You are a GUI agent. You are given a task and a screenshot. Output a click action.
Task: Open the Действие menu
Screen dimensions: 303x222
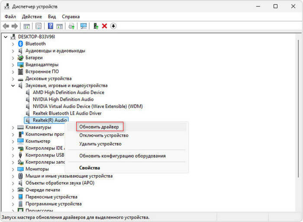(32, 16)
